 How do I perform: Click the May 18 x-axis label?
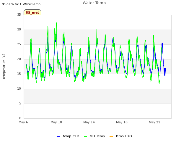pyautogui.click(x=122, y=122)
